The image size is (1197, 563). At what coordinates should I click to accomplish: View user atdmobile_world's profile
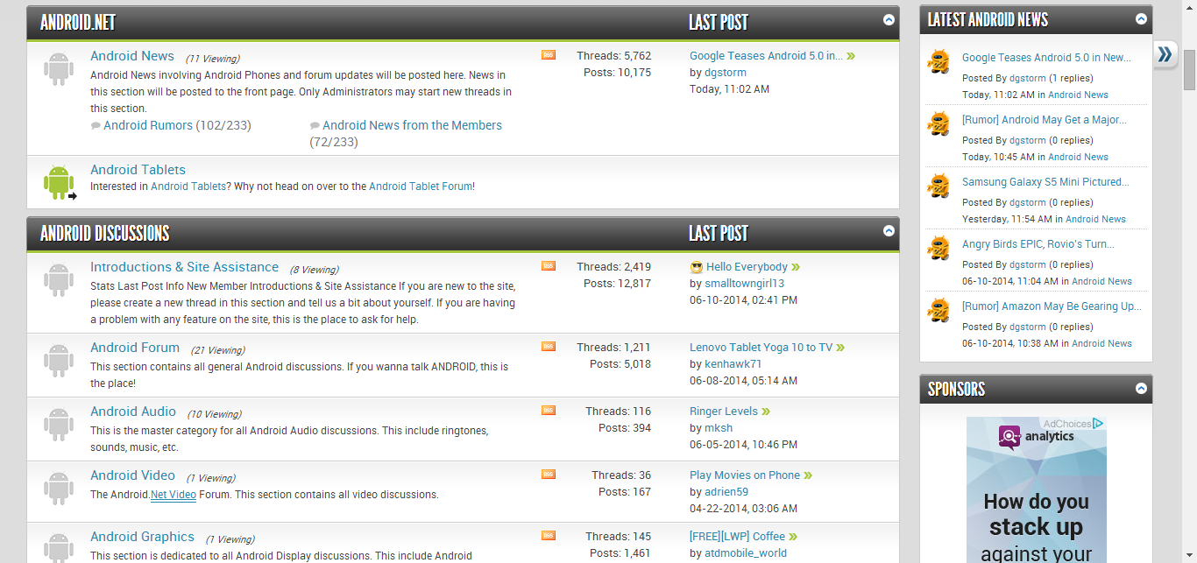tap(746, 553)
